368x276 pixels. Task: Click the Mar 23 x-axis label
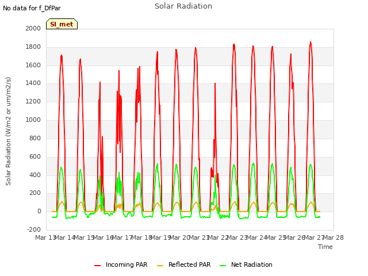[x=237, y=237]
